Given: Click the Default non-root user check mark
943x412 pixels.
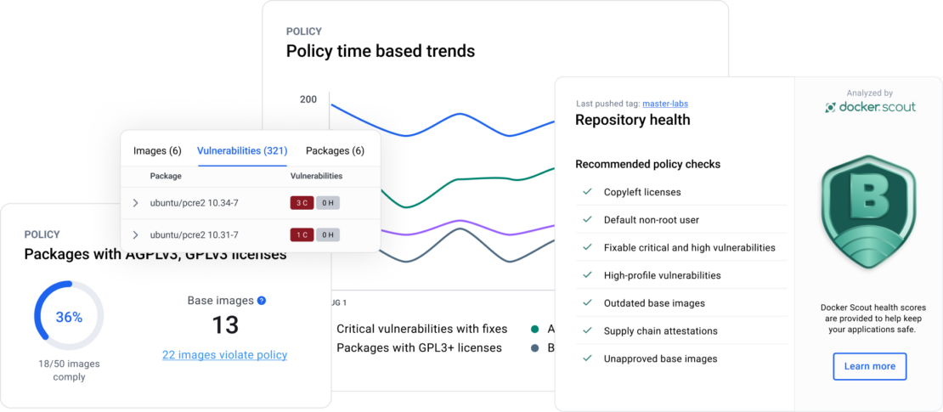Looking at the screenshot, I should pyautogui.click(x=587, y=219).
